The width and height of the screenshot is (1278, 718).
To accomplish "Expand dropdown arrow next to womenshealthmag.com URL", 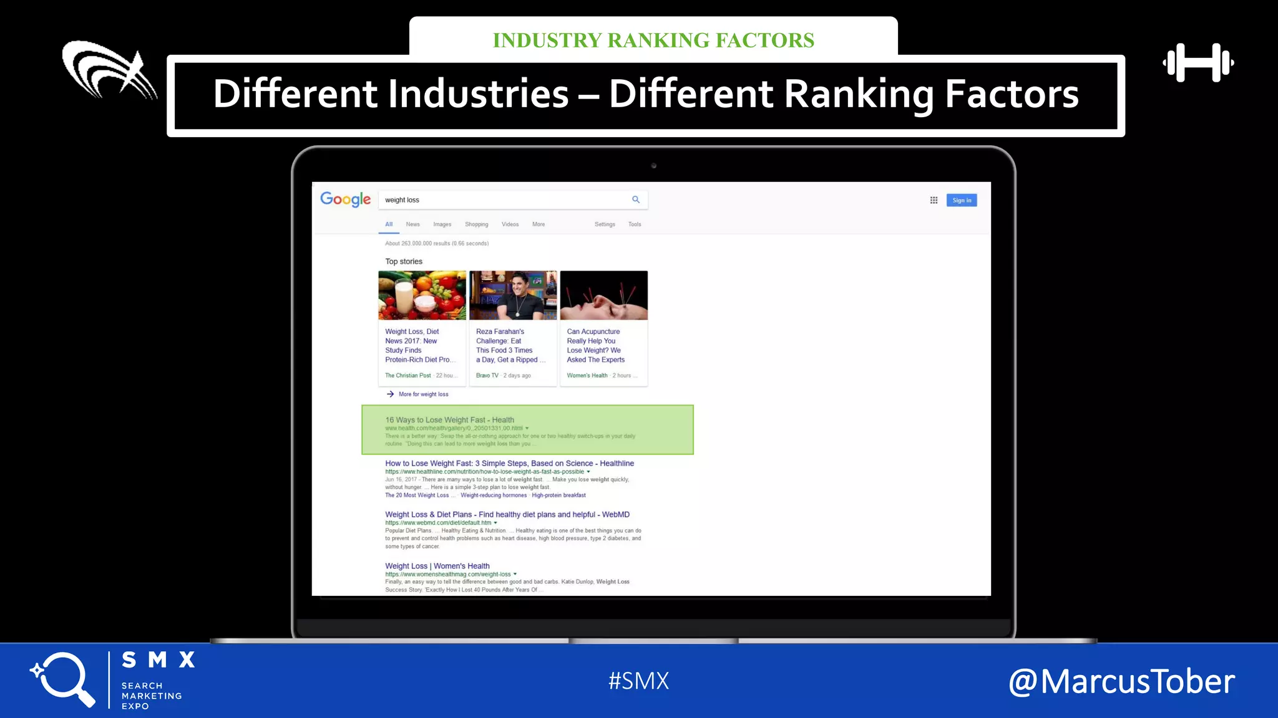I will [515, 574].
